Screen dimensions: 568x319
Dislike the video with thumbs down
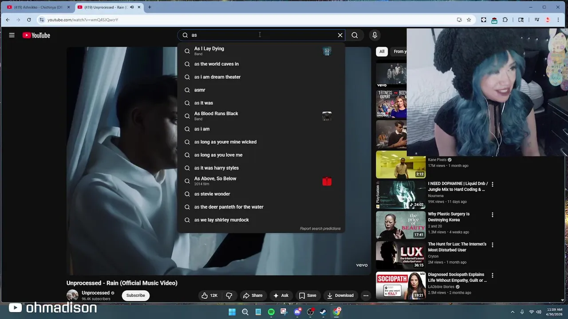[229, 296]
